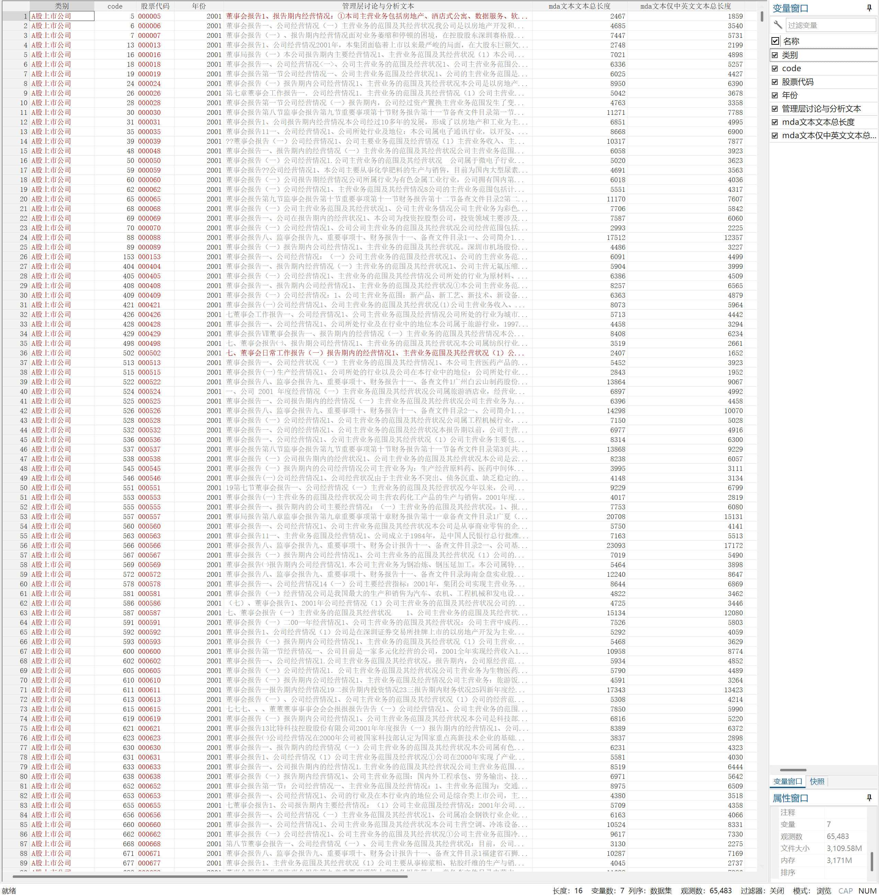Select row number 36 header
879x895 pixels.
tap(16, 353)
